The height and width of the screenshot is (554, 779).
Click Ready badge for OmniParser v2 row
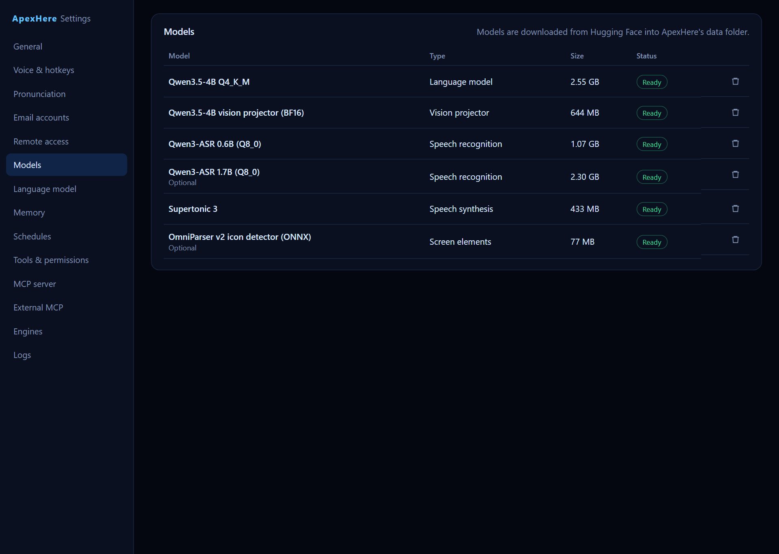[x=652, y=242]
